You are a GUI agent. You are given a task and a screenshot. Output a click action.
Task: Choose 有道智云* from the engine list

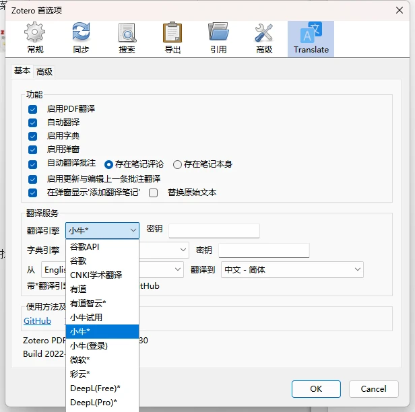point(102,304)
